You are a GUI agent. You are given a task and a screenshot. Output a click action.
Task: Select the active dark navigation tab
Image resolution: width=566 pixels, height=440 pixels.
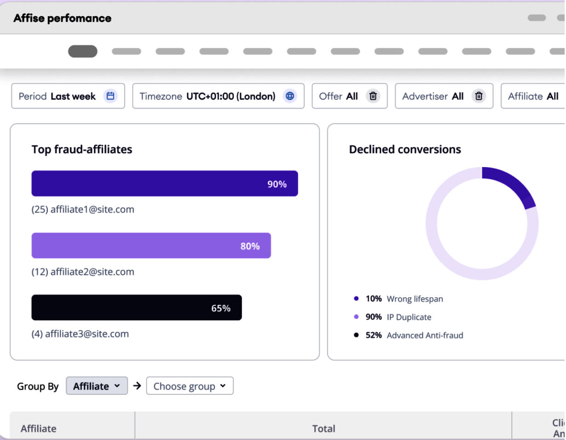pos(83,51)
